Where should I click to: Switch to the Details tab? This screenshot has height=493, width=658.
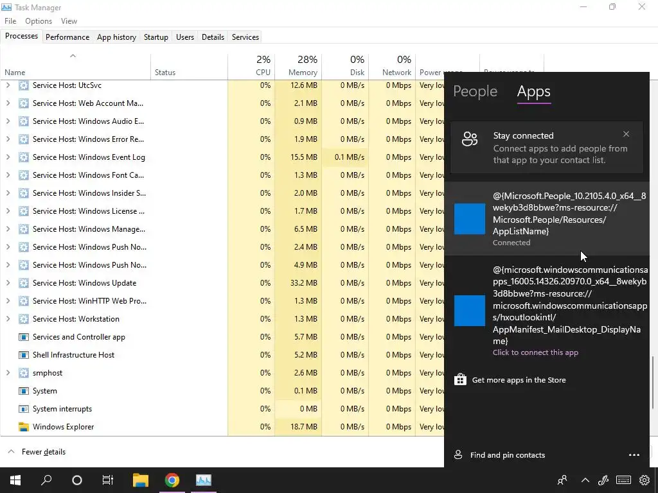pyautogui.click(x=213, y=37)
